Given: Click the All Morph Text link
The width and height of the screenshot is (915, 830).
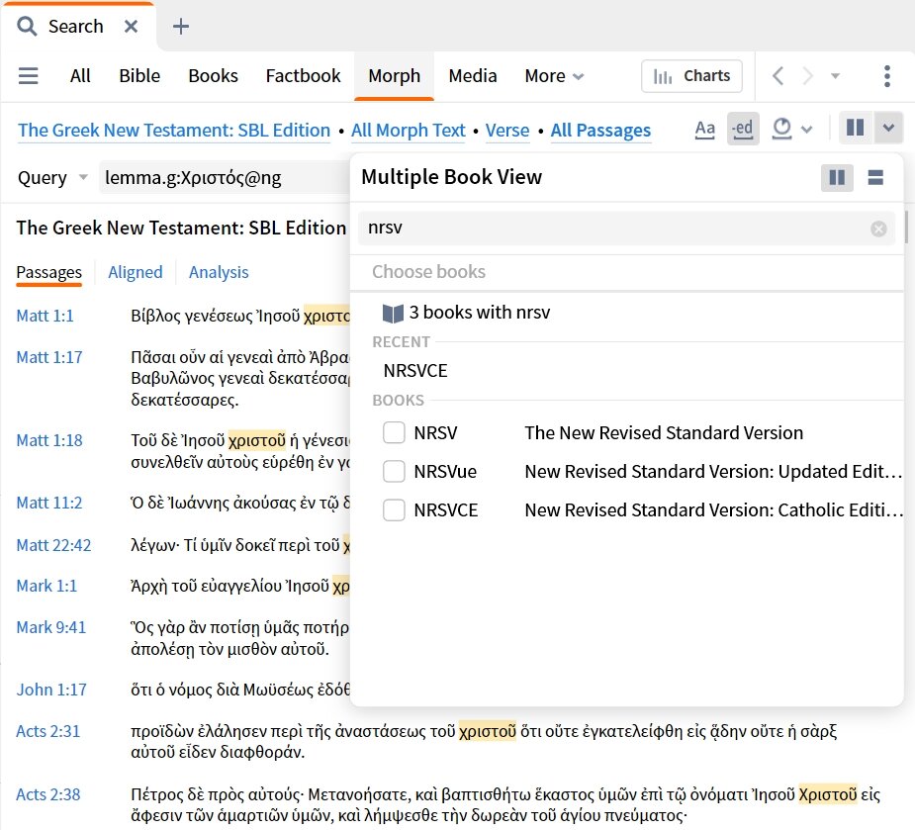Looking at the screenshot, I should [408, 131].
